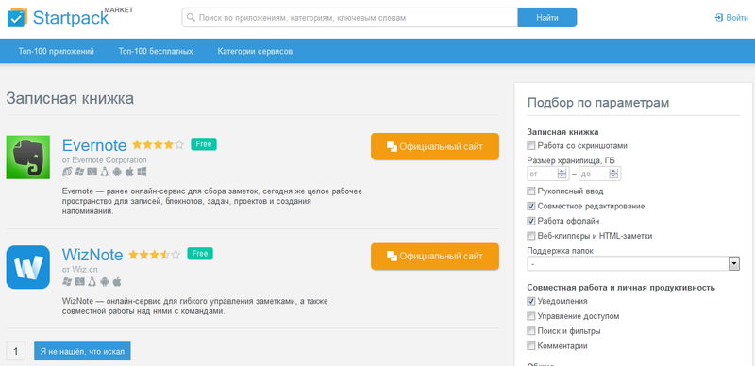Click the Apple logo icon under Evernote
The image size is (755, 366).
point(129,172)
